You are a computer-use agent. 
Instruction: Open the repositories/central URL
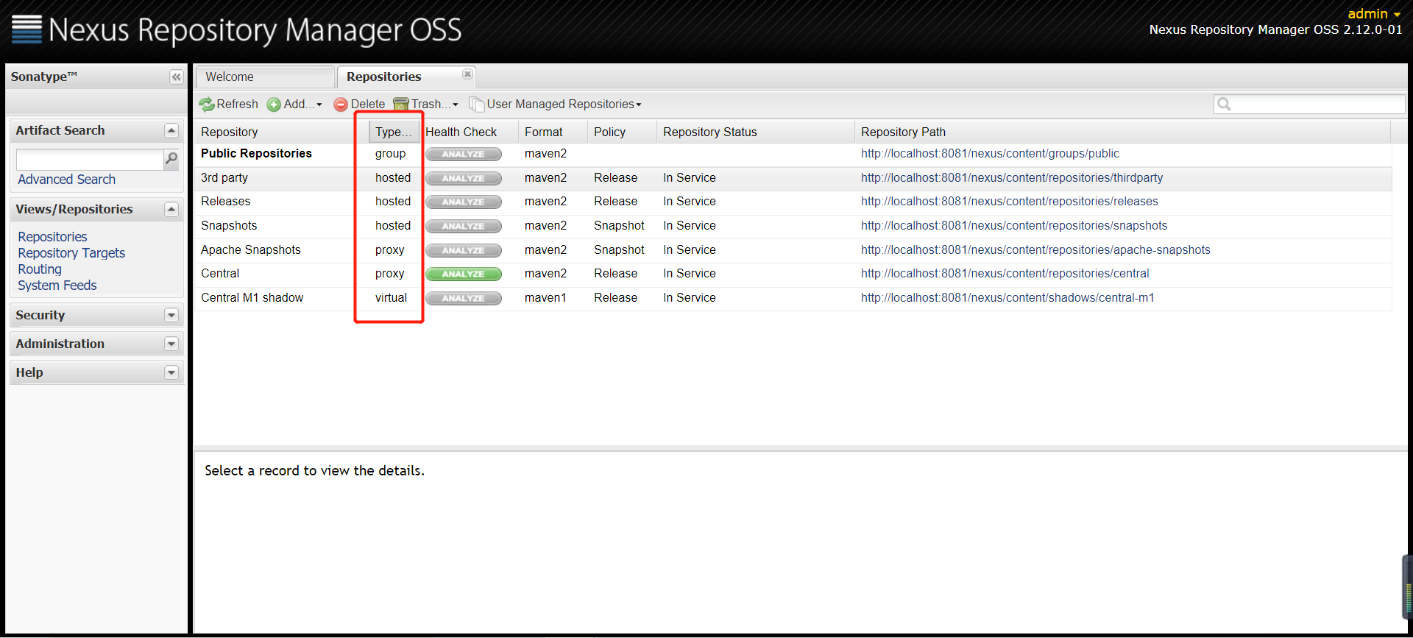tap(1005, 274)
